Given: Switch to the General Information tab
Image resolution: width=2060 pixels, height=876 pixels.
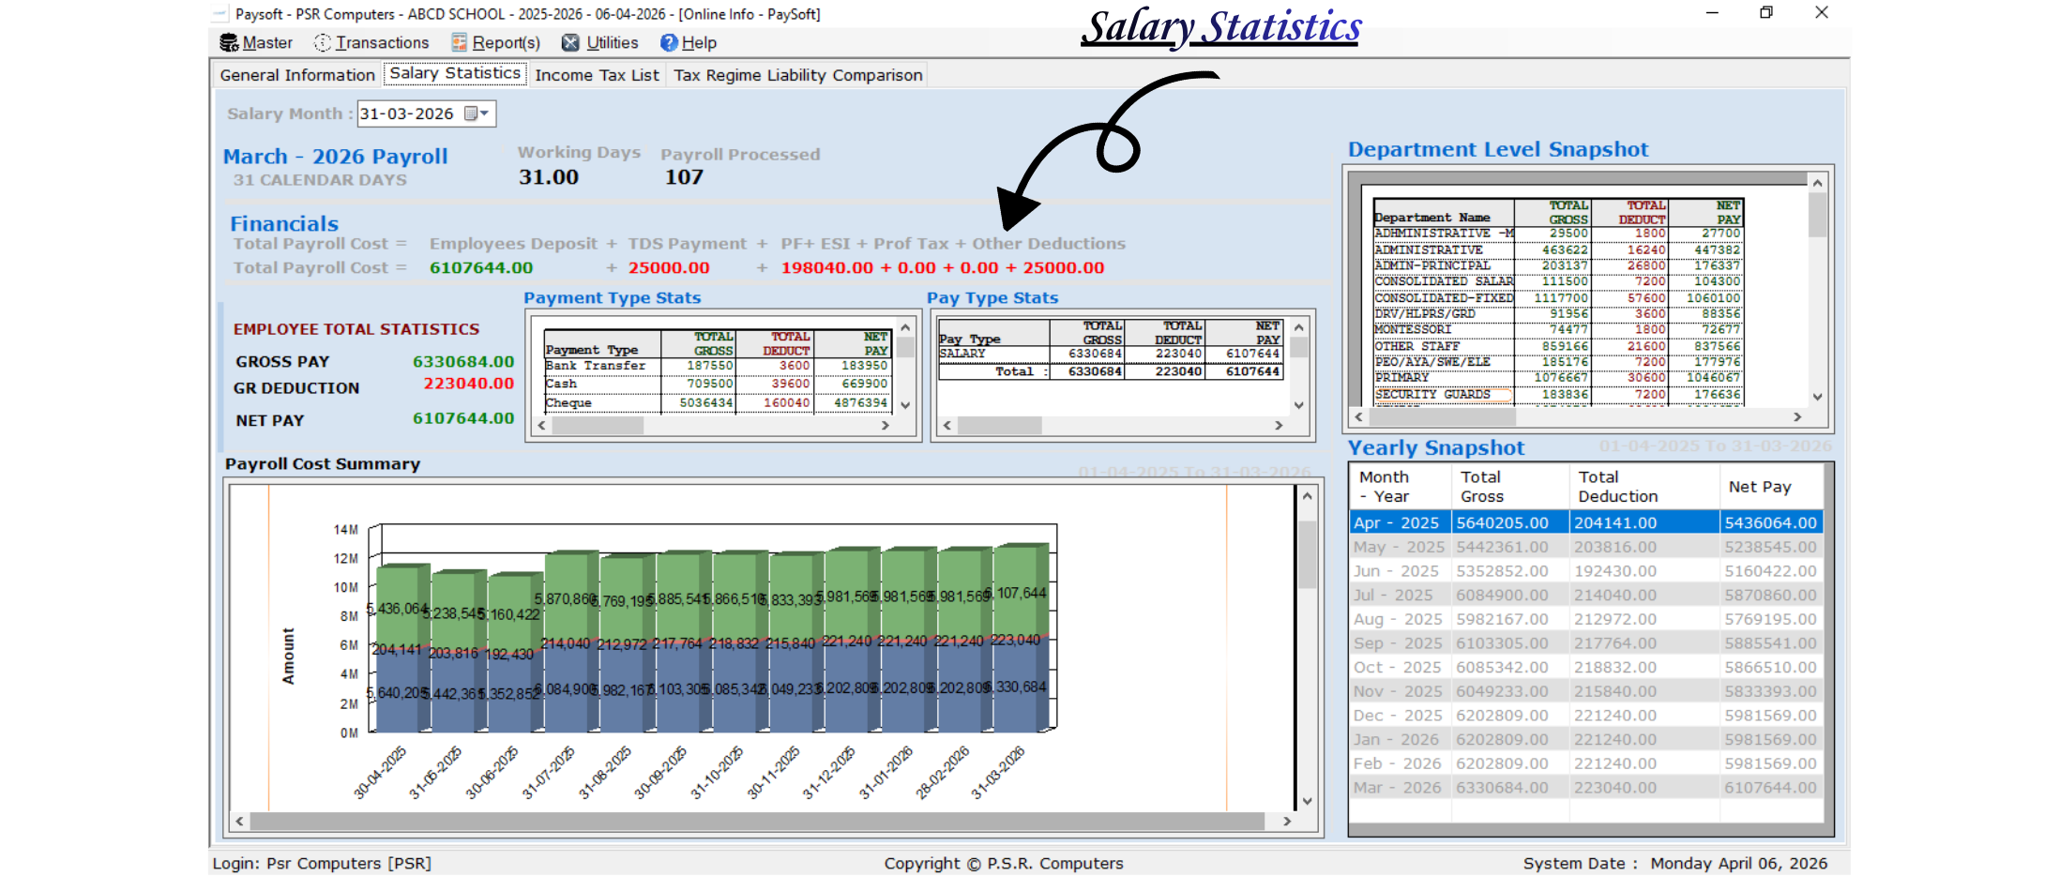Looking at the screenshot, I should pyautogui.click(x=297, y=75).
